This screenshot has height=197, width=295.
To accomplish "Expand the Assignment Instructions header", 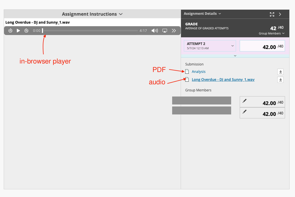I will click(x=92, y=14).
